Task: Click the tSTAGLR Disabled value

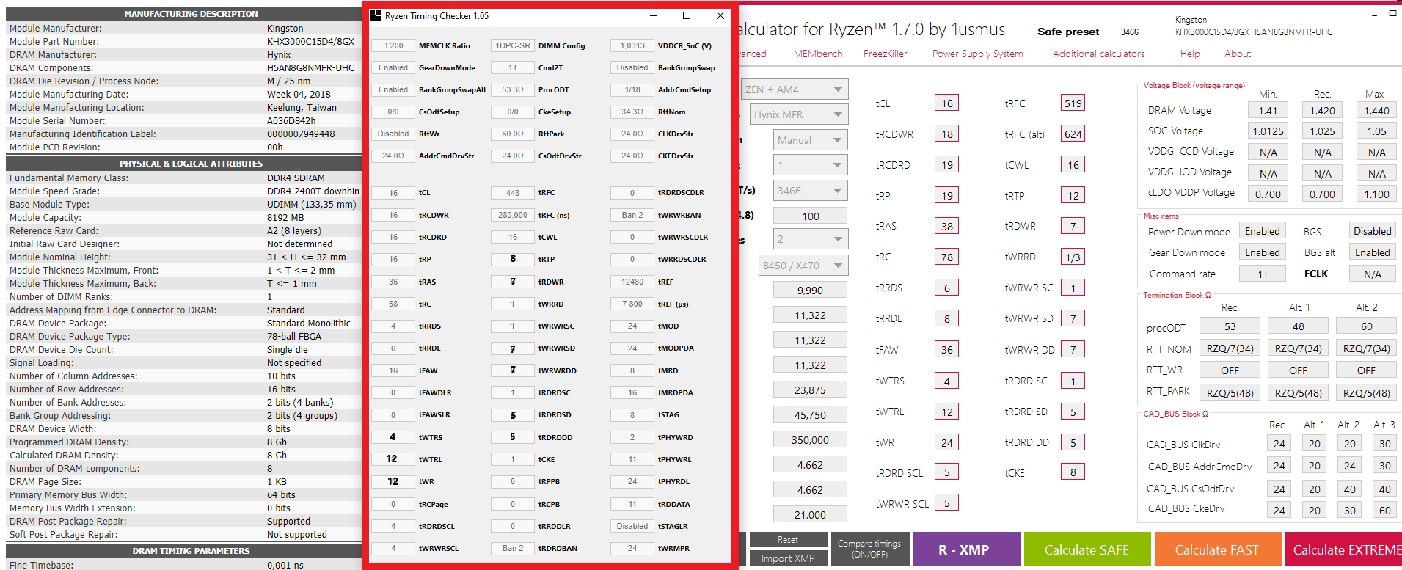Action: [x=632, y=526]
